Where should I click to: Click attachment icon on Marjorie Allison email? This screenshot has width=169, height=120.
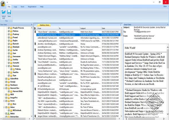[35, 74]
